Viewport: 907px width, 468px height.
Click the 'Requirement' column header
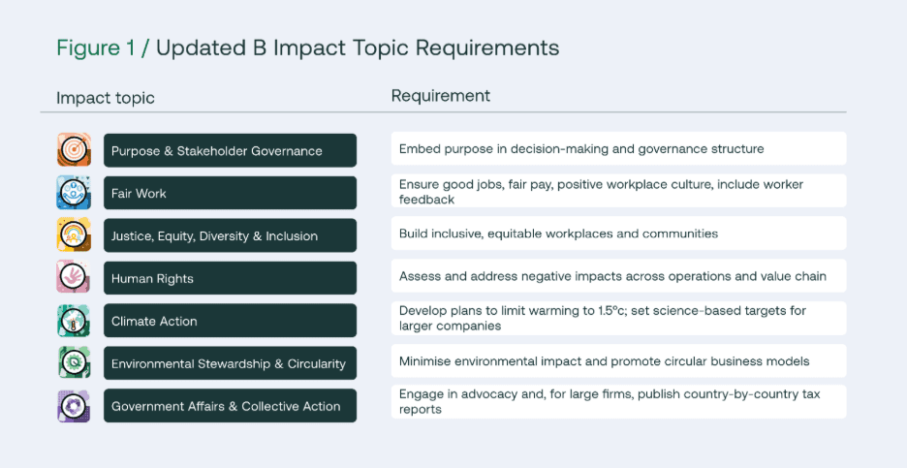pyautogui.click(x=441, y=96)
